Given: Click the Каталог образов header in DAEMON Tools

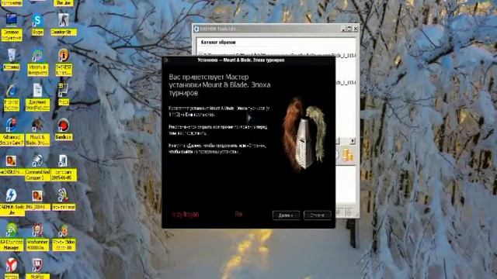Looking at the screenshot, I should pyautogui.click(x=218, y=43).
